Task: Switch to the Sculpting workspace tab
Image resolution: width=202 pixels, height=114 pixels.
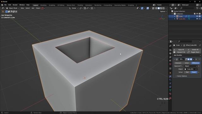Action: click(x=52, y=5)
